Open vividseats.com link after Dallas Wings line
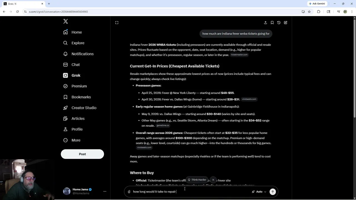Screen dimensions: 356x200 (249, 99)
